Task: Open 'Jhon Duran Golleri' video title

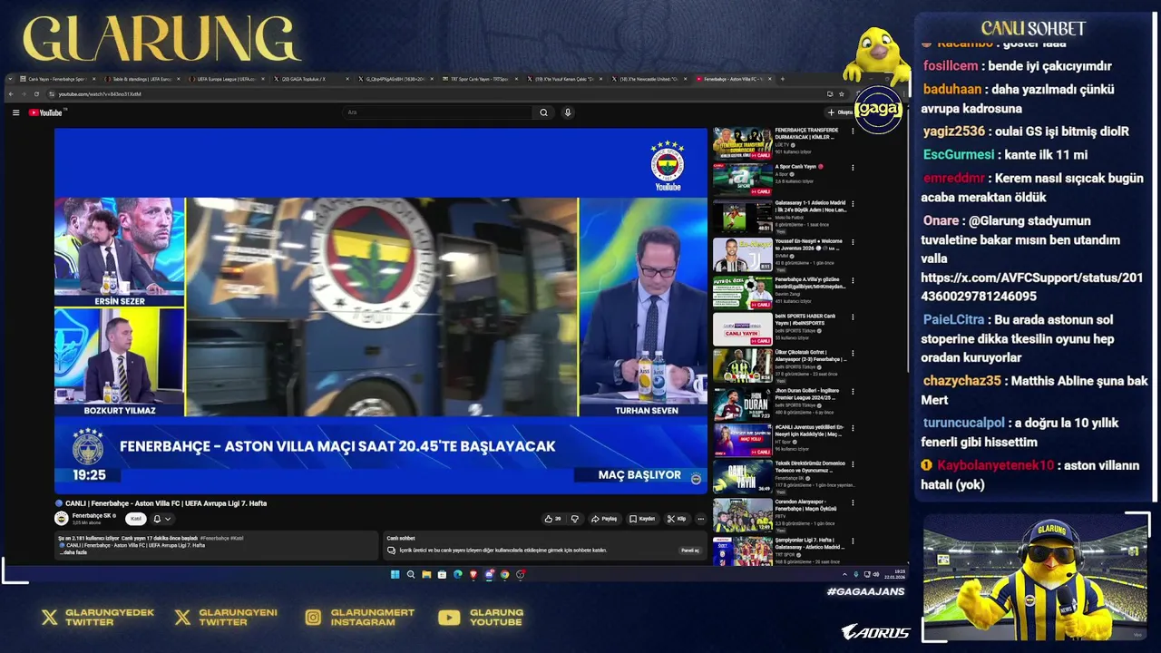Action: (806, 393)
